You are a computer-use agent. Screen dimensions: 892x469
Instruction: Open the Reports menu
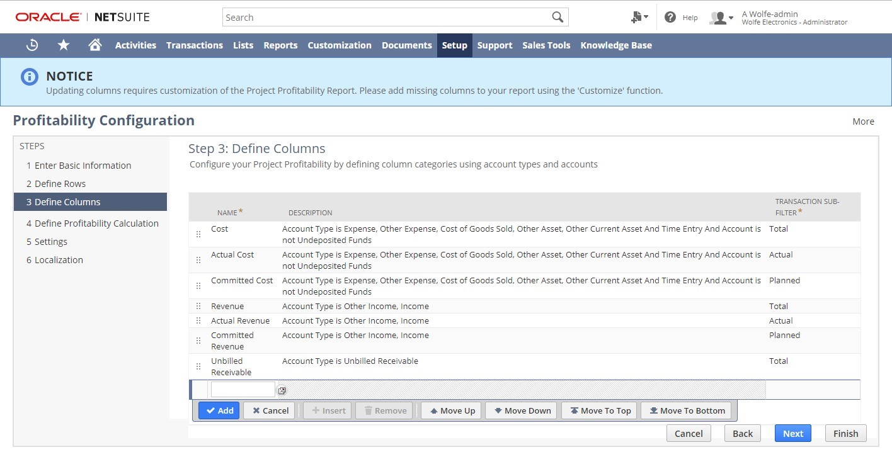click(280, 45)
